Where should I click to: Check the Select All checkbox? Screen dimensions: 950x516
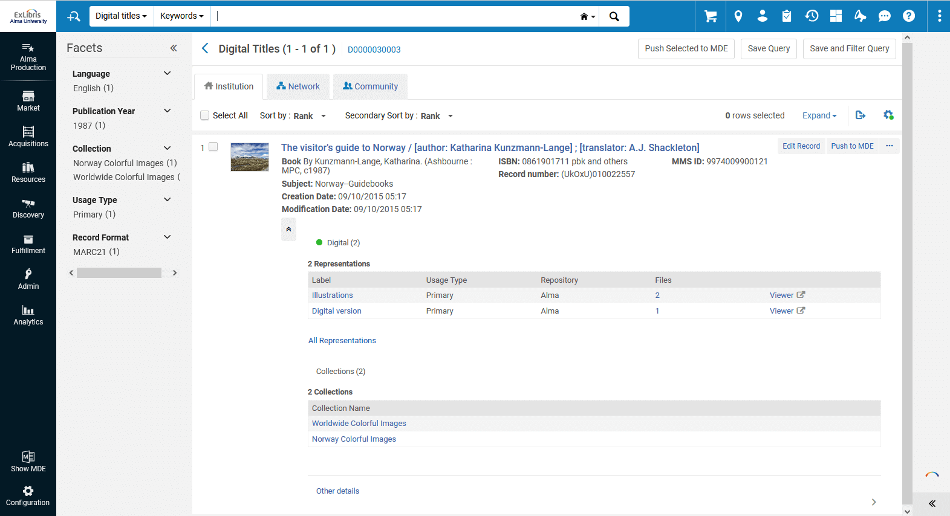pos(205,115)
